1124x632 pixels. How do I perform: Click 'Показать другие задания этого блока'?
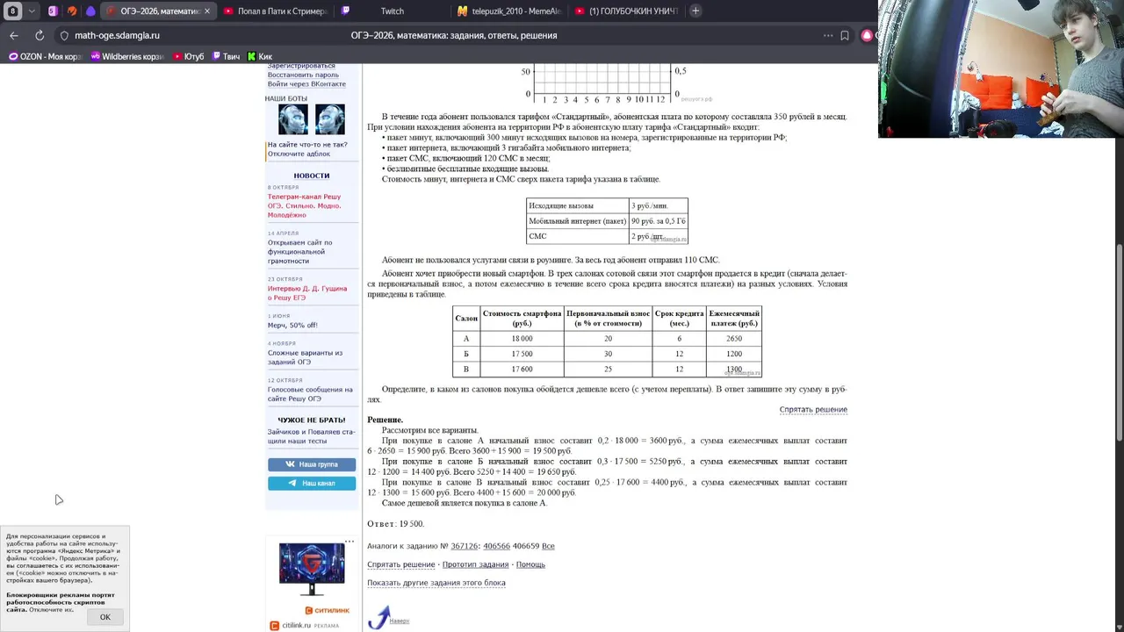click(436, 583)
